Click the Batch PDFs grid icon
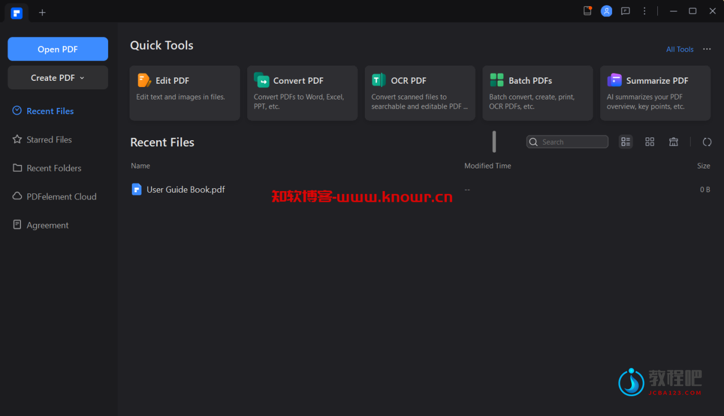 coord(497,80)
